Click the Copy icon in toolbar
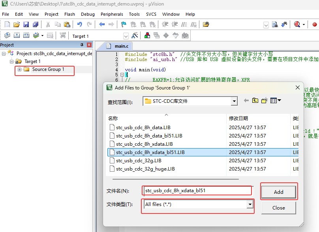Image resolution: width=319 pixels, height=232 pixels. tap(58, 24)
